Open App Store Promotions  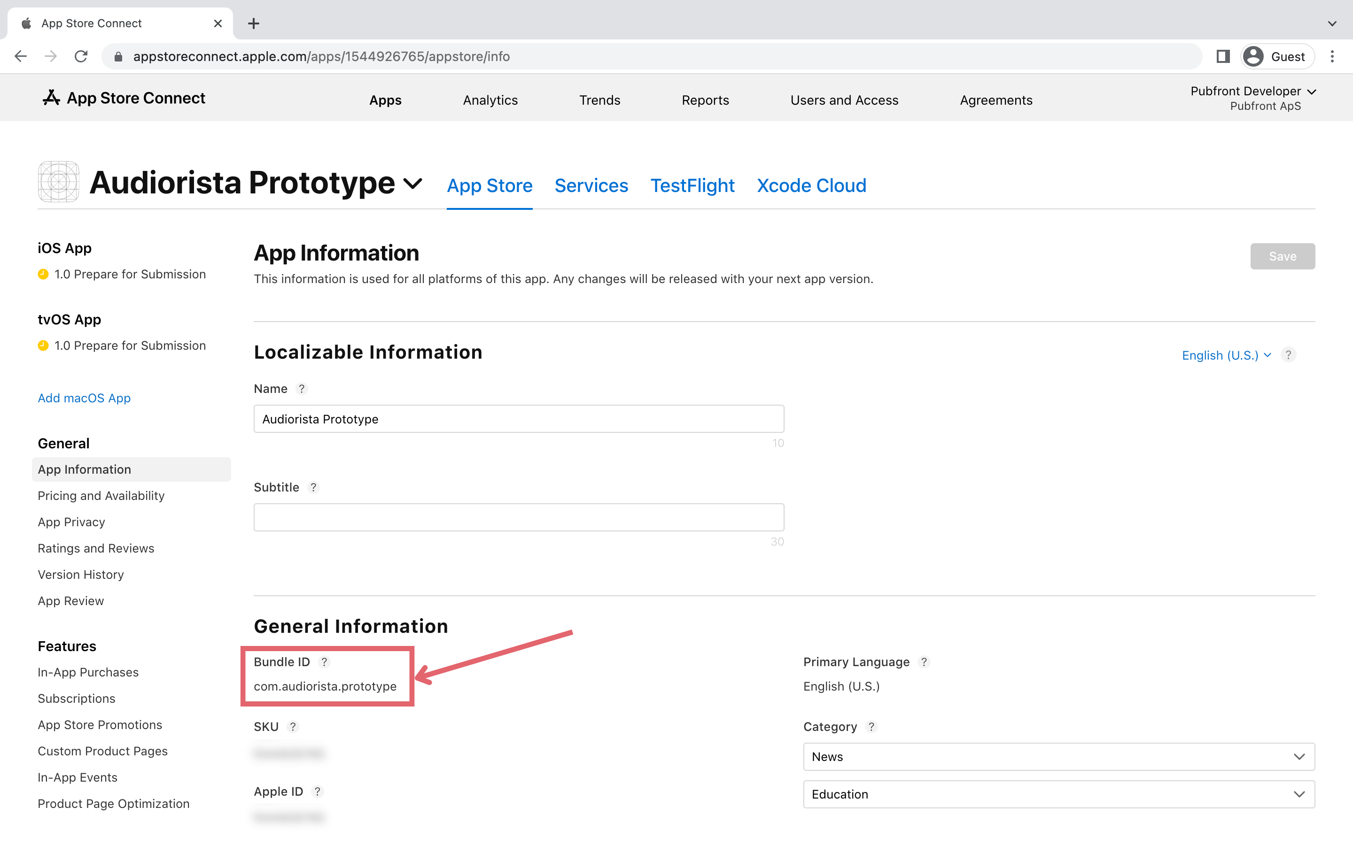(x=100, y=725)
